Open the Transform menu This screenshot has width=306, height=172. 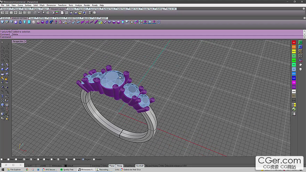coord(62,5)
